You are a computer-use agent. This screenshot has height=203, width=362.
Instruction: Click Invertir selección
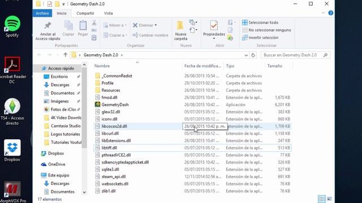(260, 38)
